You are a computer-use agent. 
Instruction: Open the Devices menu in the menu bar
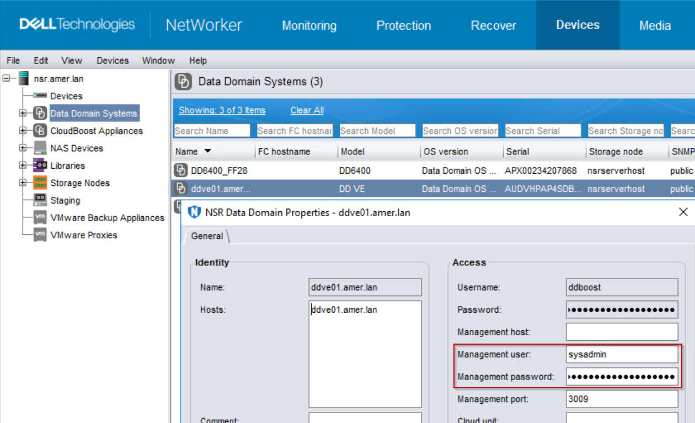pos(113,61)
